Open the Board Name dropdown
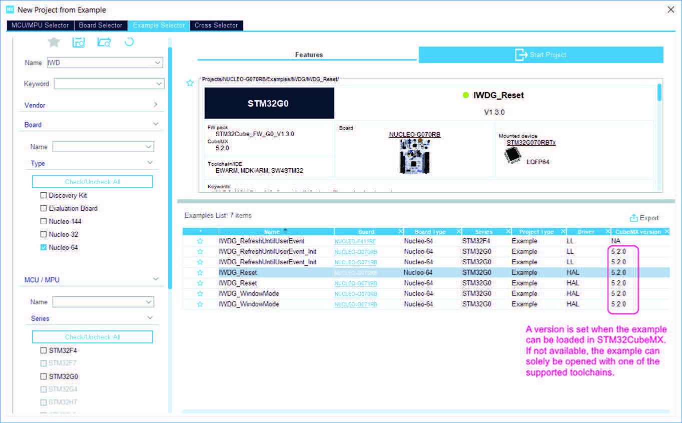682x423 pixels. [x=148, y=147]
